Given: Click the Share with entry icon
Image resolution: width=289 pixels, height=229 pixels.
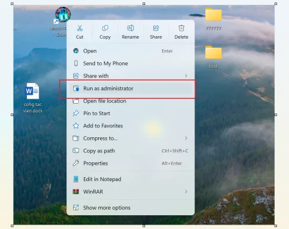Looking at the screenshot, I should point(76,76).
